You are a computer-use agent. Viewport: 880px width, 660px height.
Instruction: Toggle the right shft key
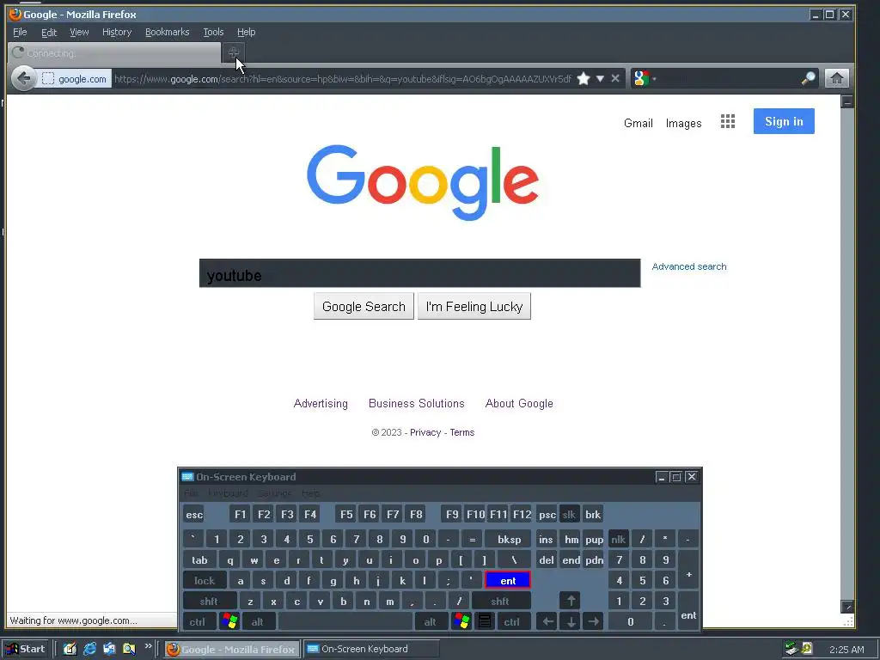click(500, 601)
